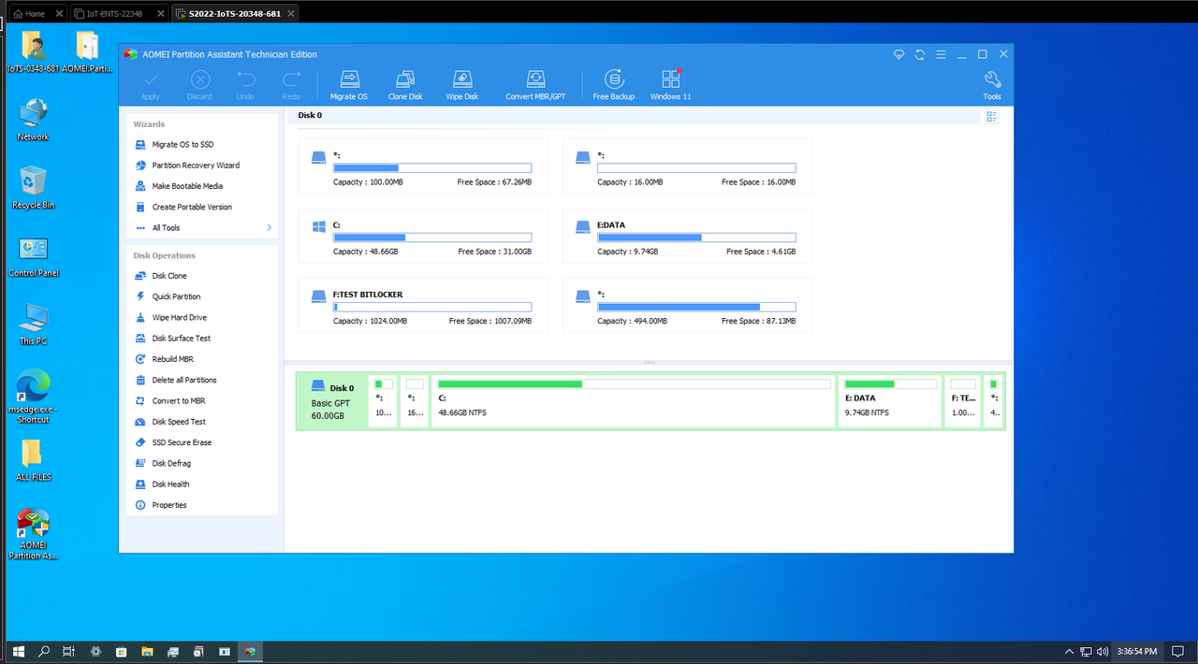This screenshot has height=664, width=1198.
Task: Open the Free Backup toolbar item
Action: [x=614, y=85]
